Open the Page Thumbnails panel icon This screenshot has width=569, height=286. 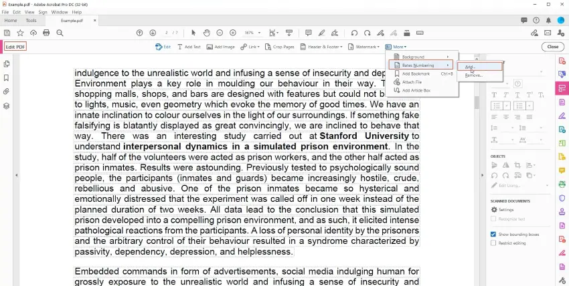click(x=6, y=63)
